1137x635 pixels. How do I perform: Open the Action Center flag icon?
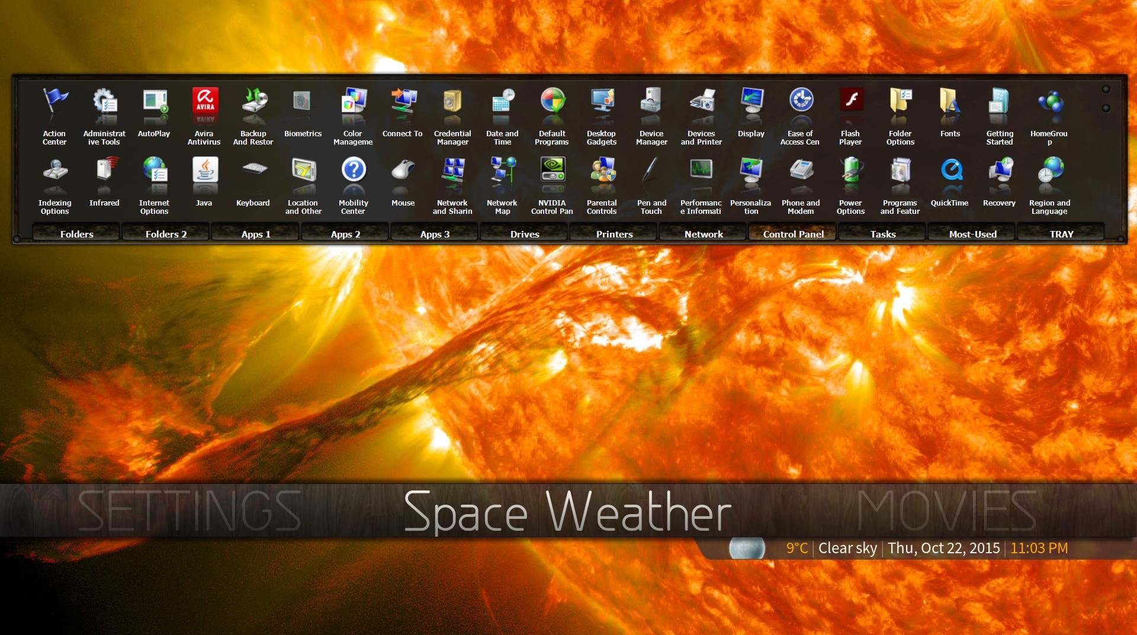coord(55,101)
